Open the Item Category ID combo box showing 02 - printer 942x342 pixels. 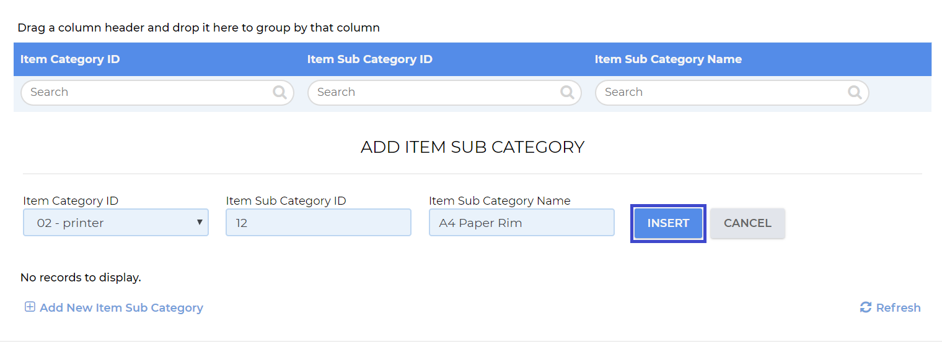point(116,223)
